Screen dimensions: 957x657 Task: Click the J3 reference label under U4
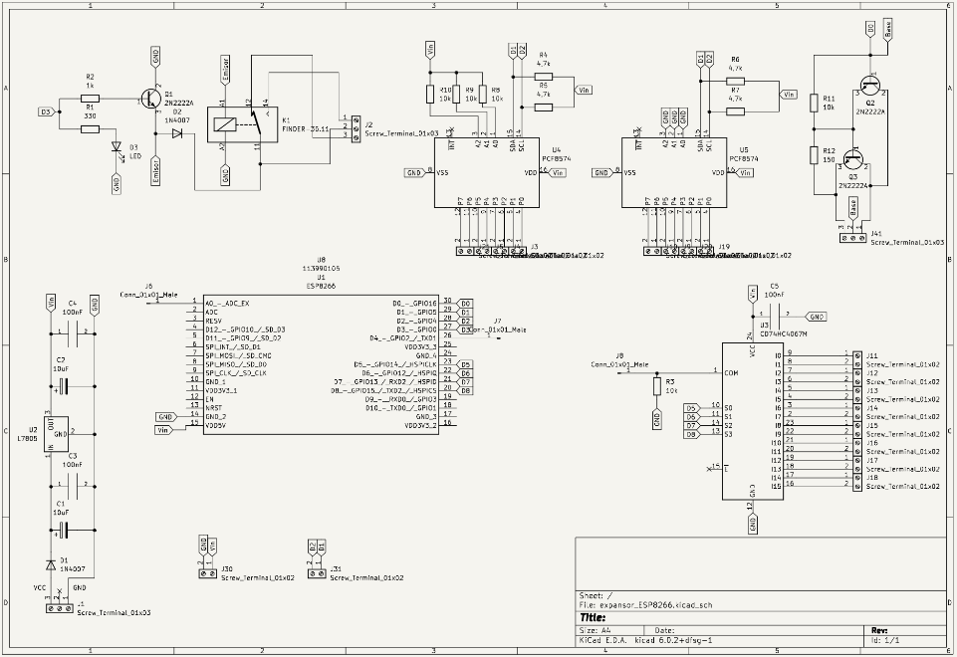pos(534,247)
